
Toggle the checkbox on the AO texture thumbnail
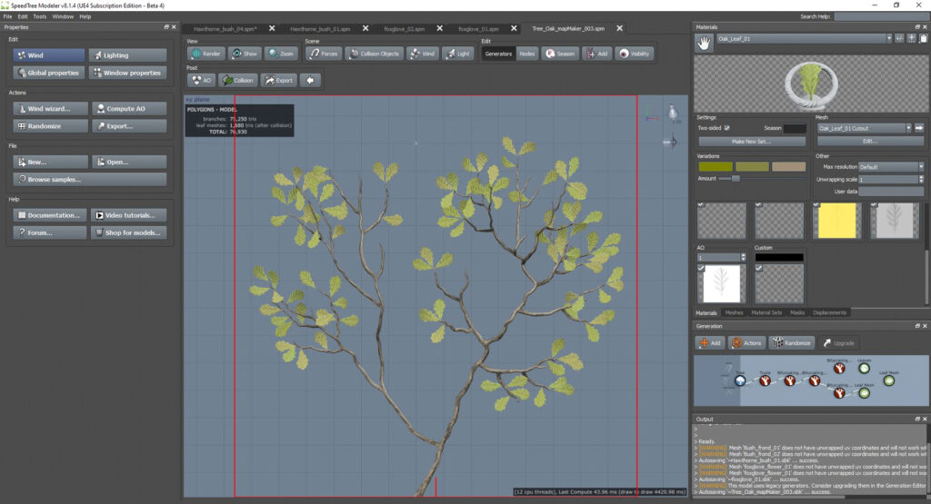tap(701, 268)
